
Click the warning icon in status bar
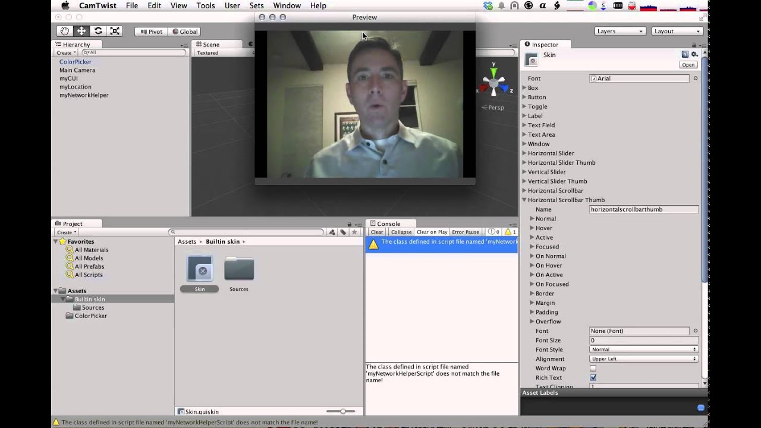tap(56, 422)
